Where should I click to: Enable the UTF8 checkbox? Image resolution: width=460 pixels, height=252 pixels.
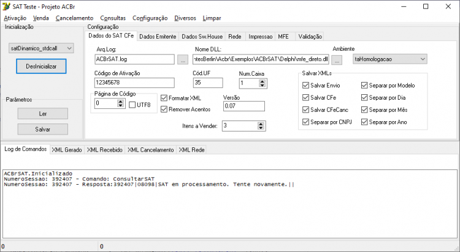coord(140,105)
